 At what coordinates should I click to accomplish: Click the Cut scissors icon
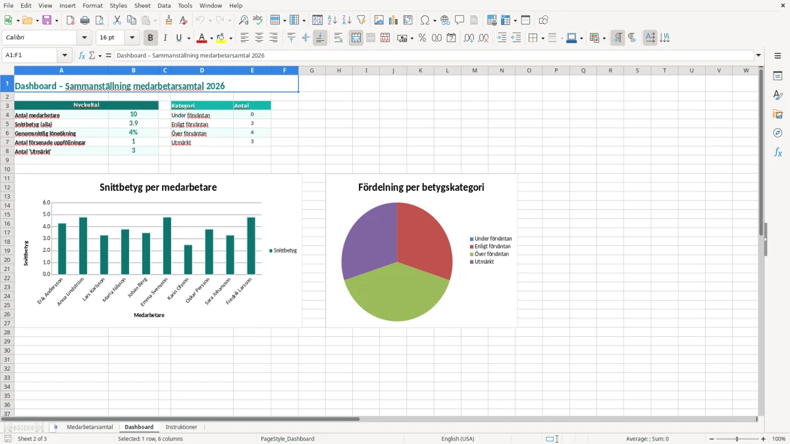117,20
